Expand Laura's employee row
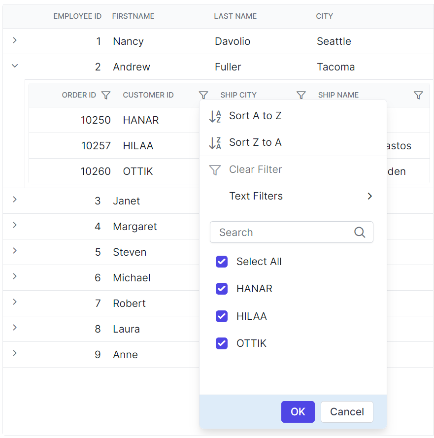434x438 pixels. click(15, 327)
